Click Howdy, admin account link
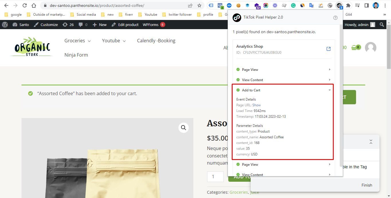This screenshot has width=391, height=198. point(360,25)
